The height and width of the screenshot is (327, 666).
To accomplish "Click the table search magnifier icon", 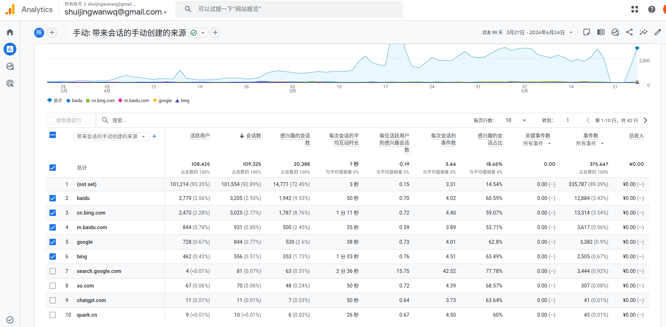I will (x=105, y=120).
